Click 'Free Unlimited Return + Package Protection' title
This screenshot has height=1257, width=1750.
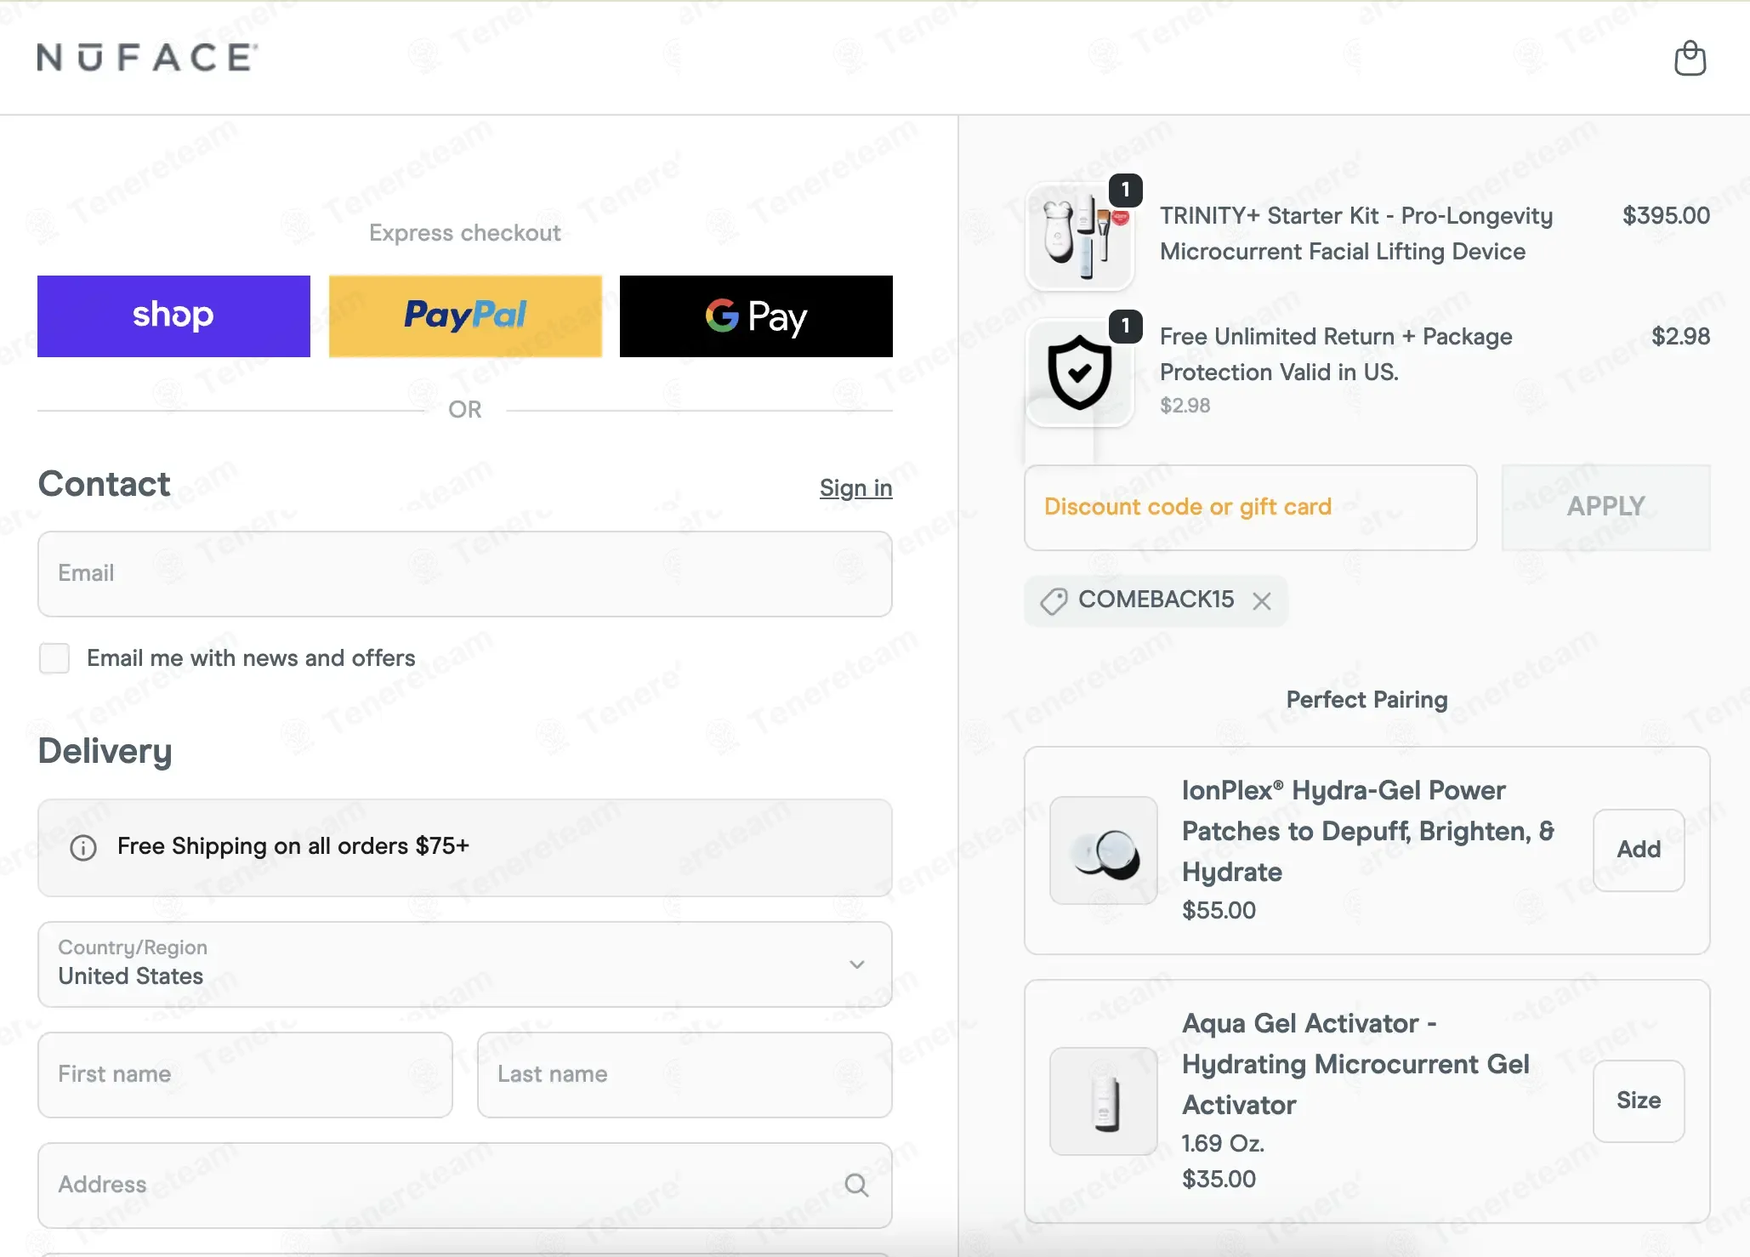click(x=1336, y=355)
